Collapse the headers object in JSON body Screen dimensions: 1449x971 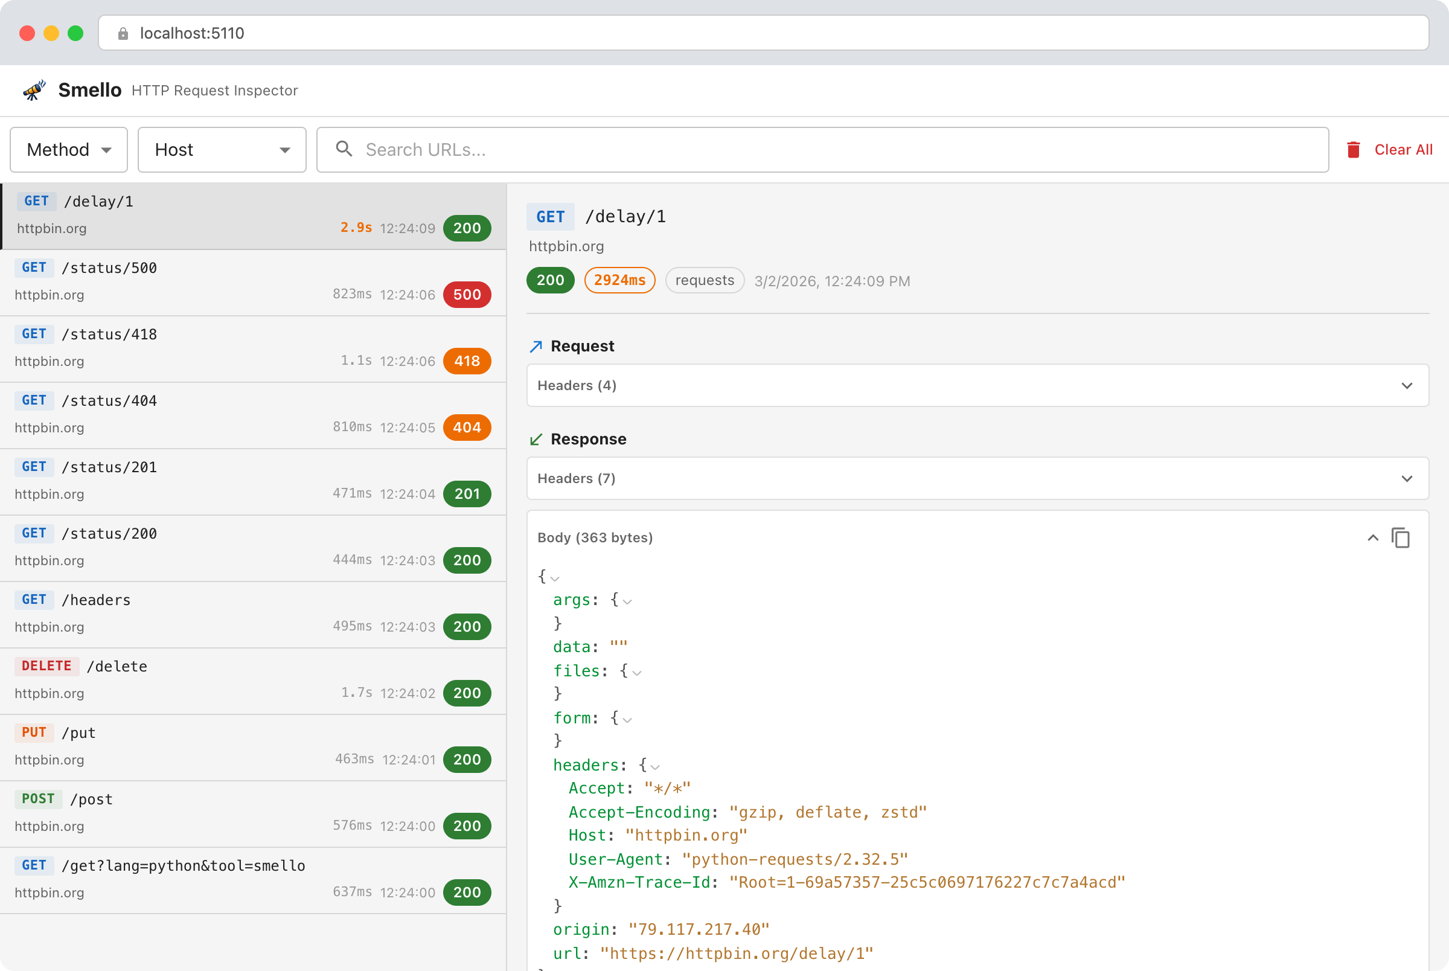(x=656, y=767)
